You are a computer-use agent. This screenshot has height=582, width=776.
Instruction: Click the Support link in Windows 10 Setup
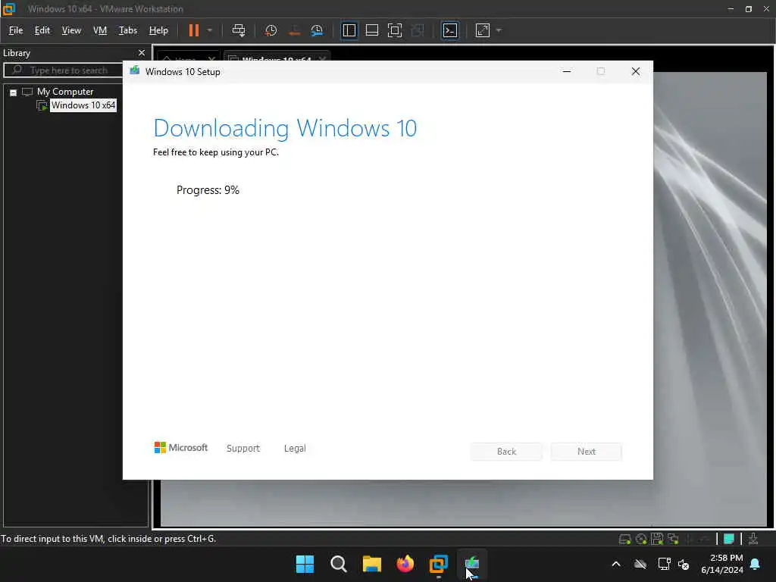(243, 449)
